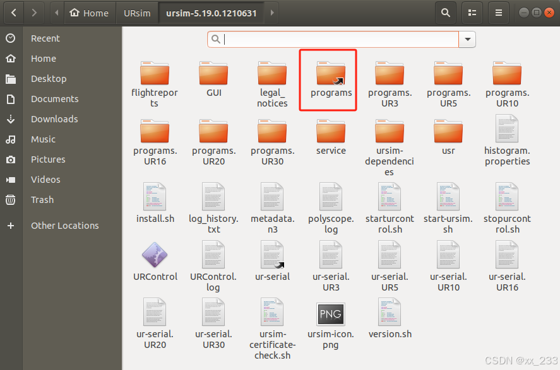Select the stopurcontrol.sh script
This screenshot has width=560, height=370.
point(507,209)
